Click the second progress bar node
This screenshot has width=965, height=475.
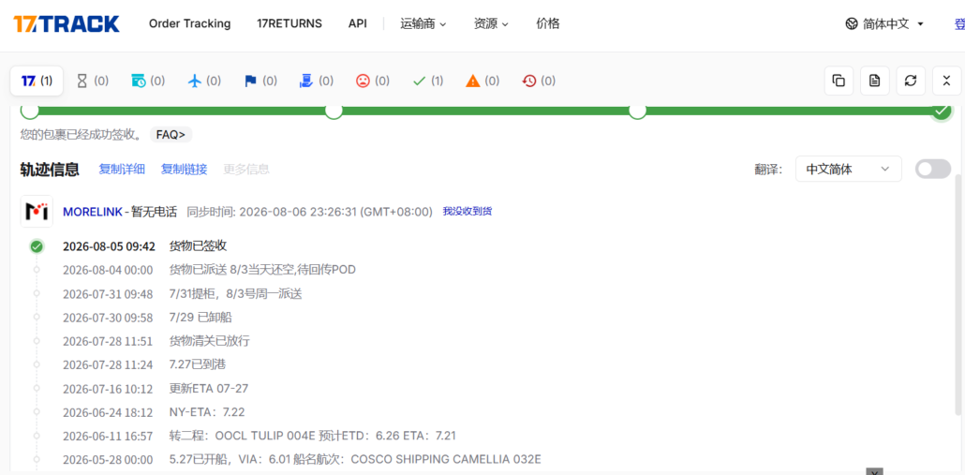334,111
